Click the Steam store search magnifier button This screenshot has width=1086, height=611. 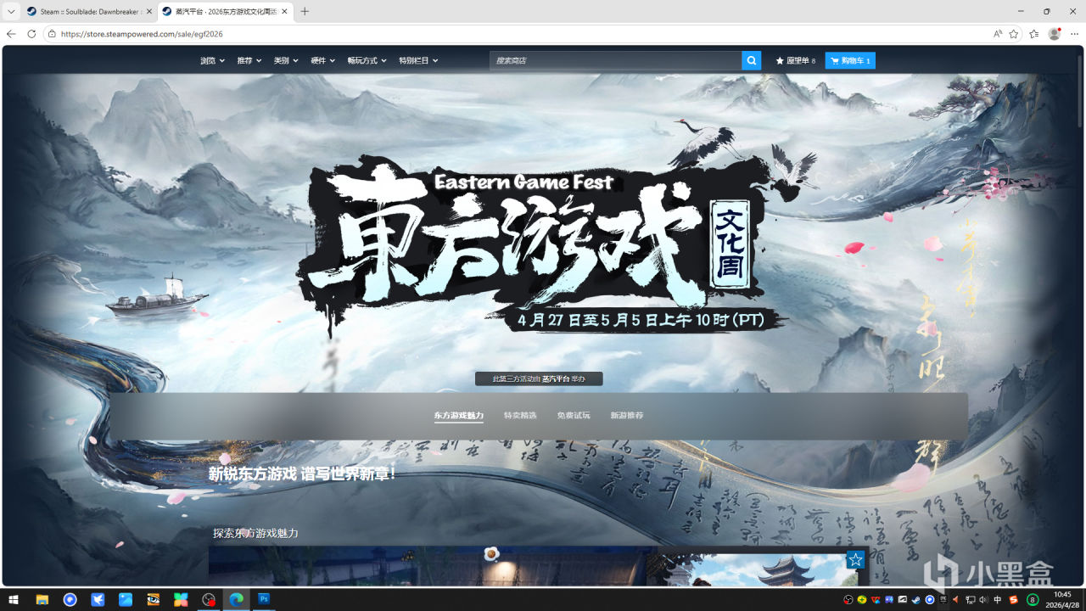[751, 60]
